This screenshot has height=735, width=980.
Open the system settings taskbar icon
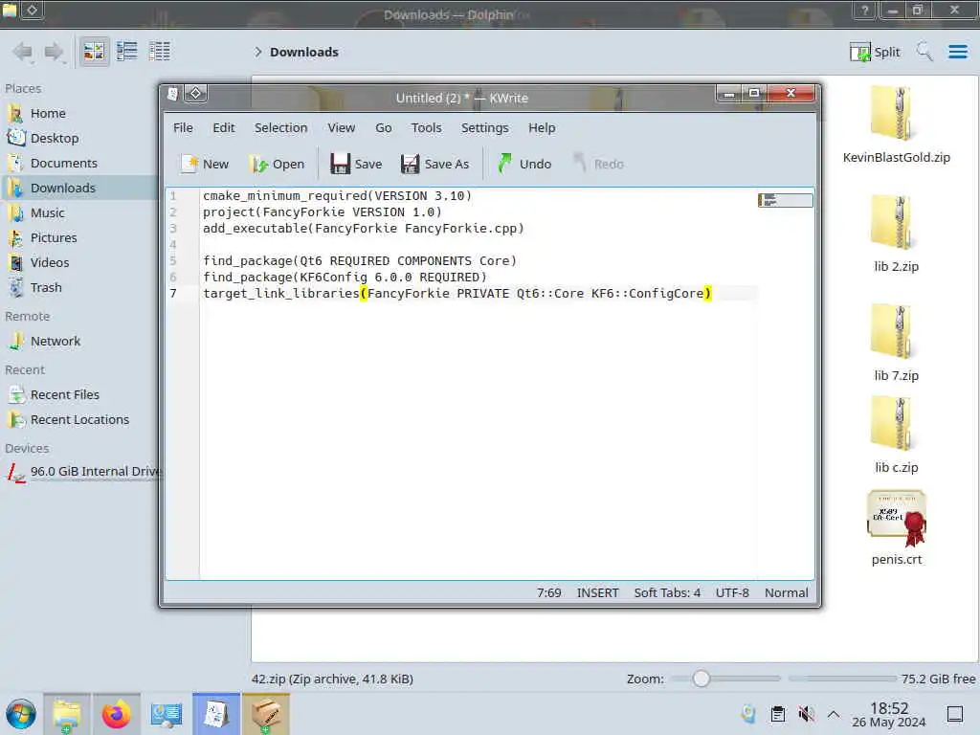point(167,714)
